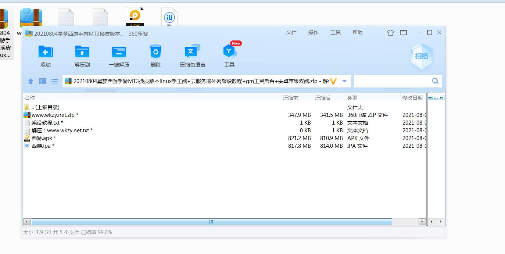Viewport: 505px width, 254px height.
Task: Open the 压缩包语言 archive language icon
Action: [192, 52]
